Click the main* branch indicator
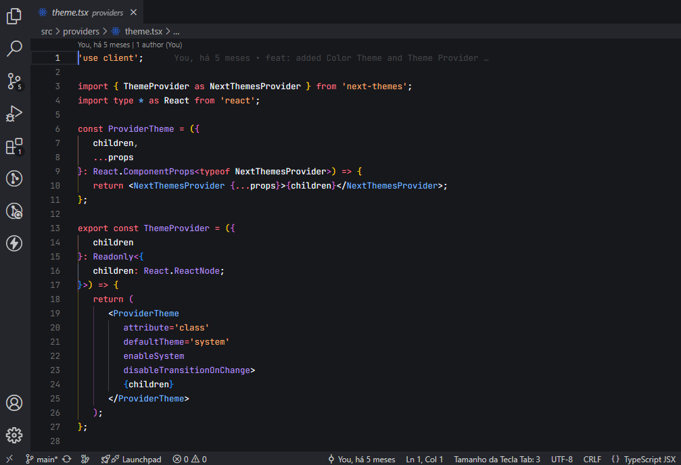Image resolution: width=681 pixels, height=465 pixels. pyautogui.click(x=42, y=459)
